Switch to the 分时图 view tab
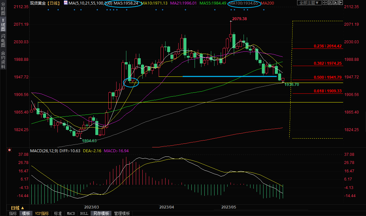 pos(3,9)
